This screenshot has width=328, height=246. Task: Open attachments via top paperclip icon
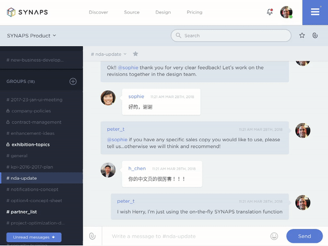(x=315, y=36)
